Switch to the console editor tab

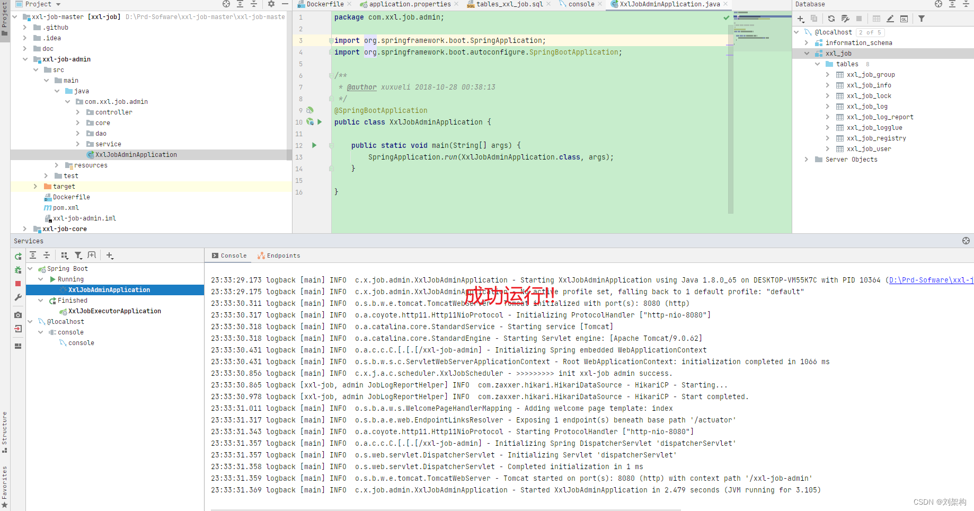(x=581, y=4)
